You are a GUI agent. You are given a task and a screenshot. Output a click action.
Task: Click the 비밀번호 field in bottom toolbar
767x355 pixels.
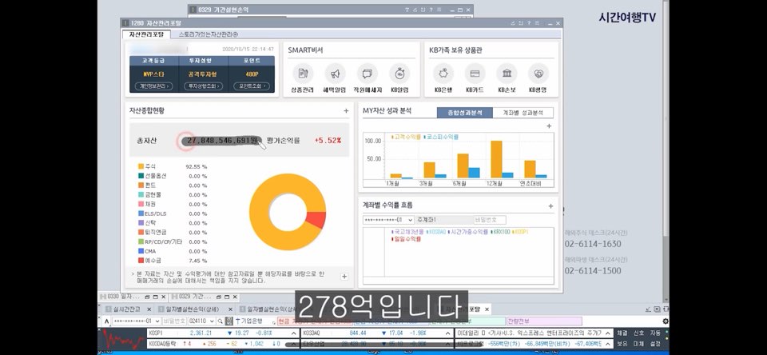[x=174, y=321]
